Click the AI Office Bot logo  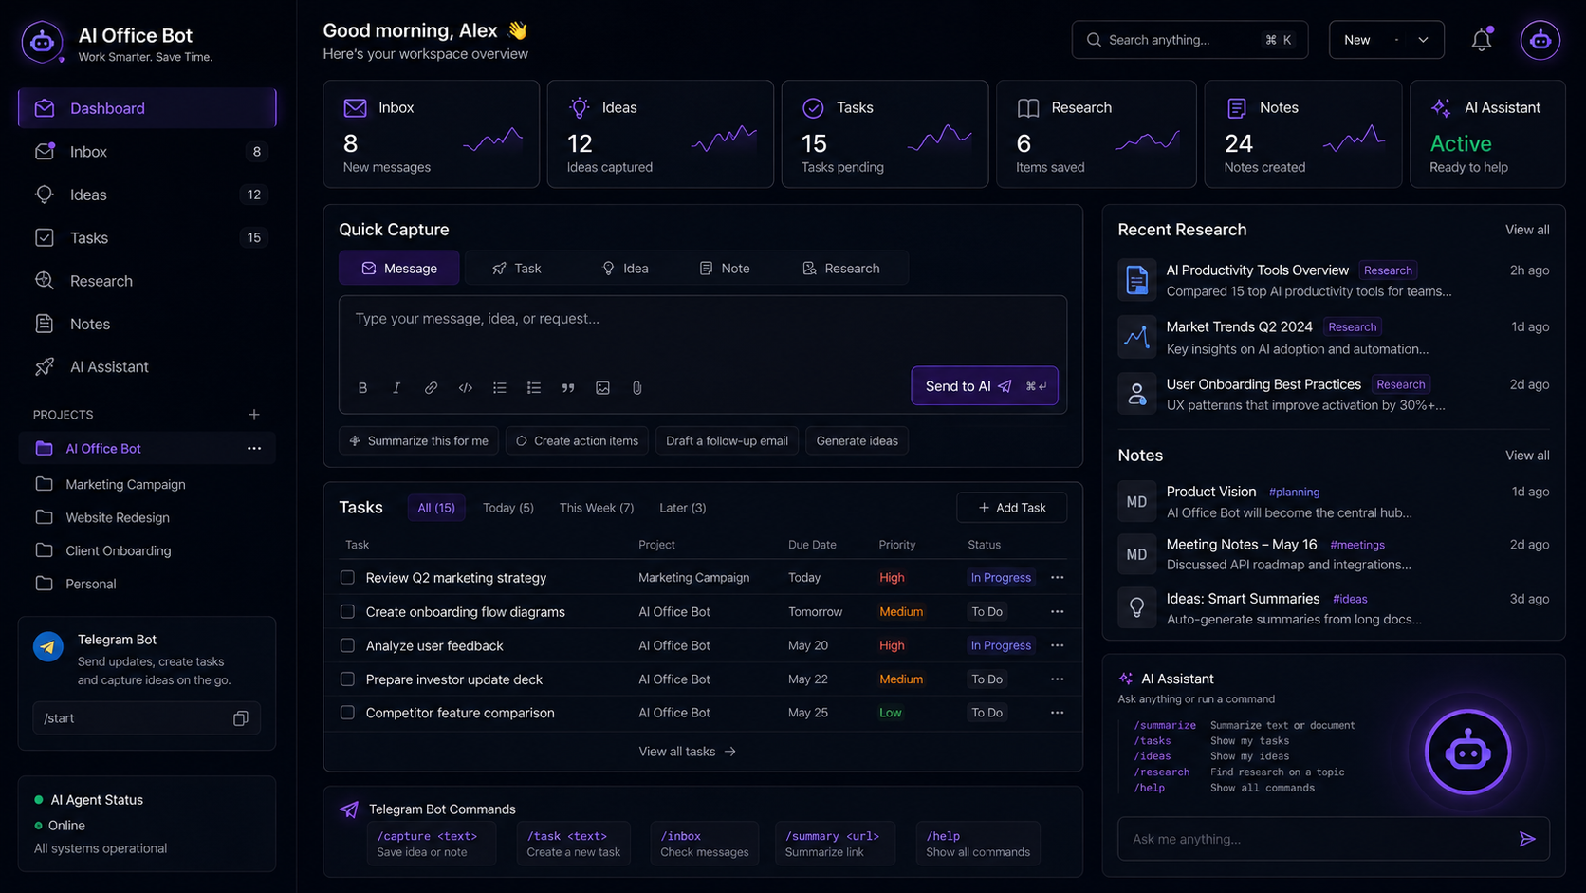43,42
